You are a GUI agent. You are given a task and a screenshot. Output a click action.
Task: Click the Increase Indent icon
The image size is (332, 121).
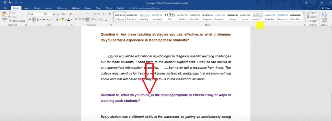(x=99, y=14)
